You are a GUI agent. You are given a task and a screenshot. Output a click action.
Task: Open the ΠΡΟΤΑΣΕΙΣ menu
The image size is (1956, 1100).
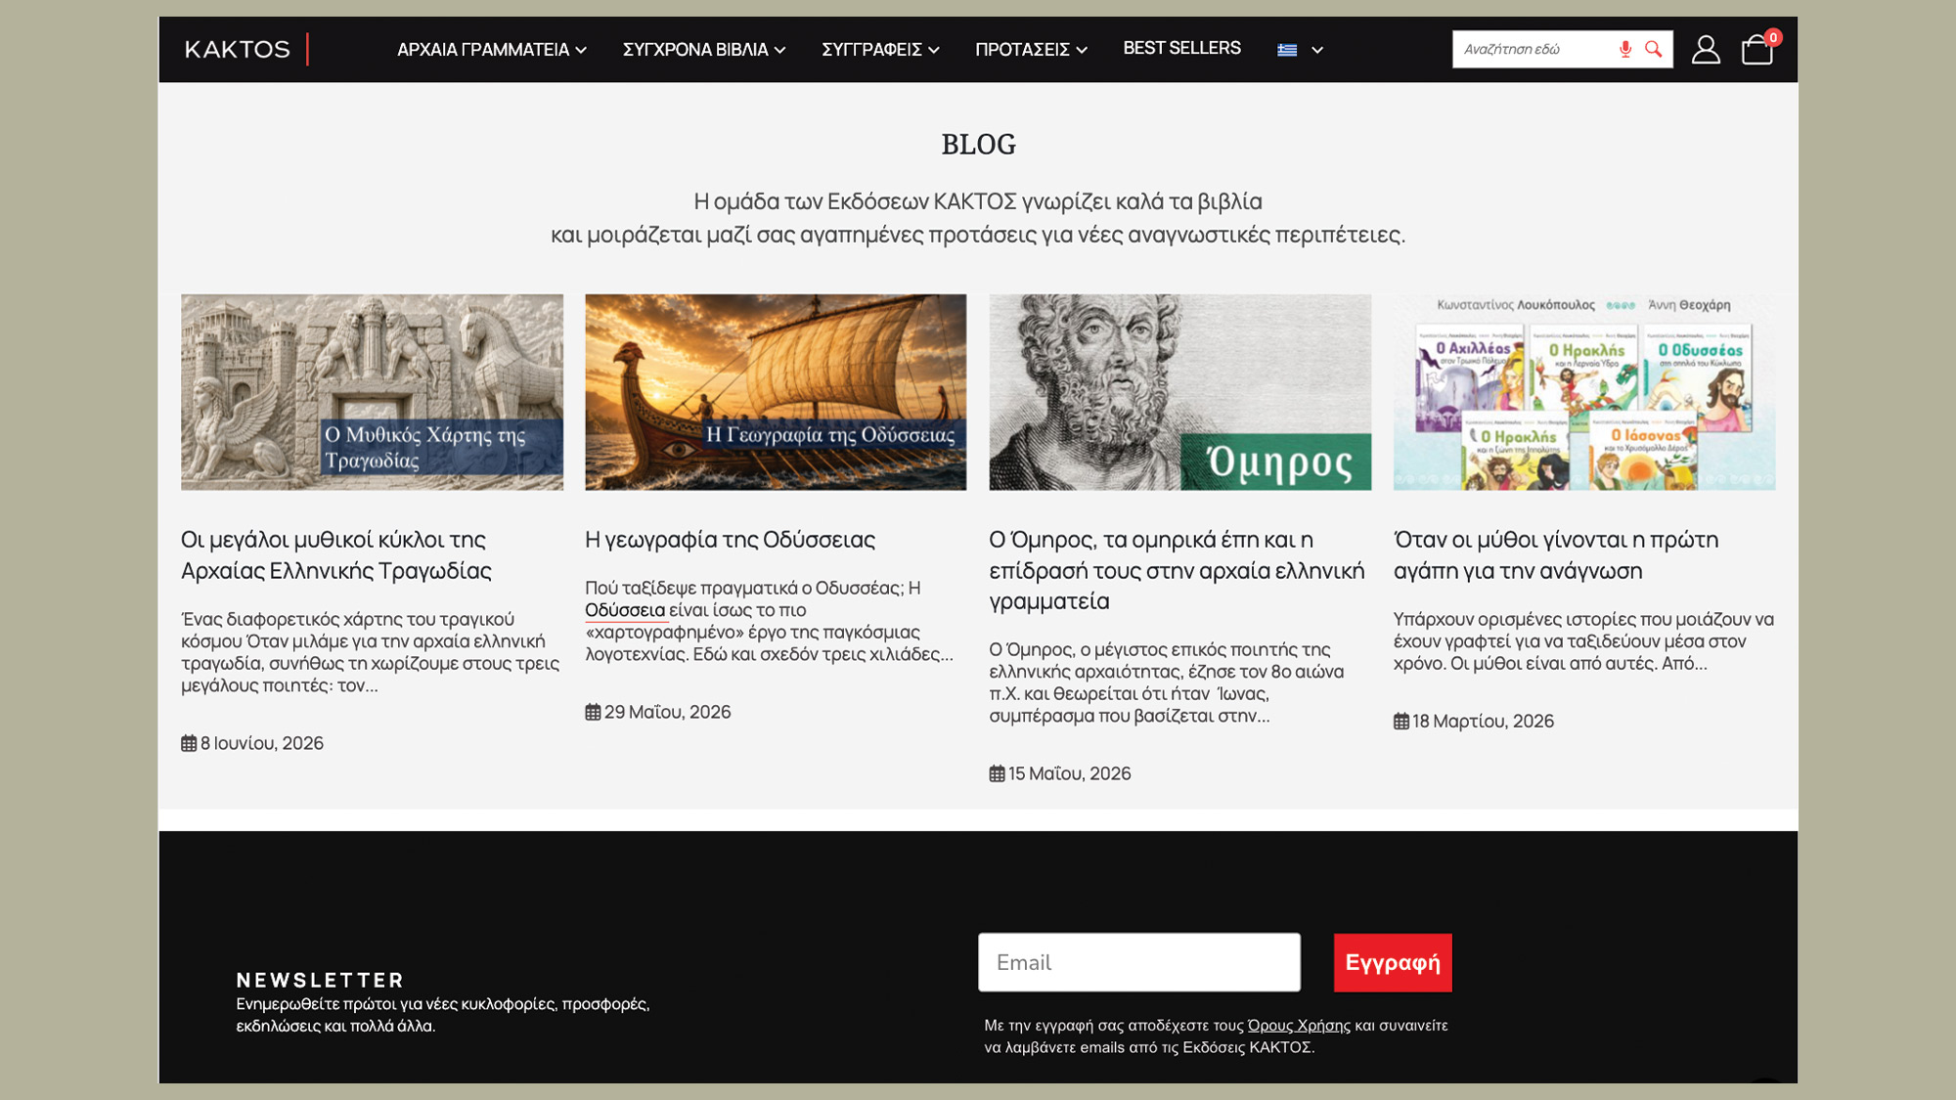(1031, 49)
